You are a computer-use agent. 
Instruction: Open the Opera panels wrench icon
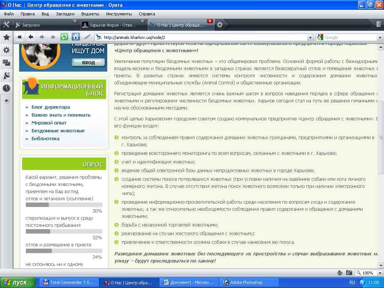(x=6, y=25)
